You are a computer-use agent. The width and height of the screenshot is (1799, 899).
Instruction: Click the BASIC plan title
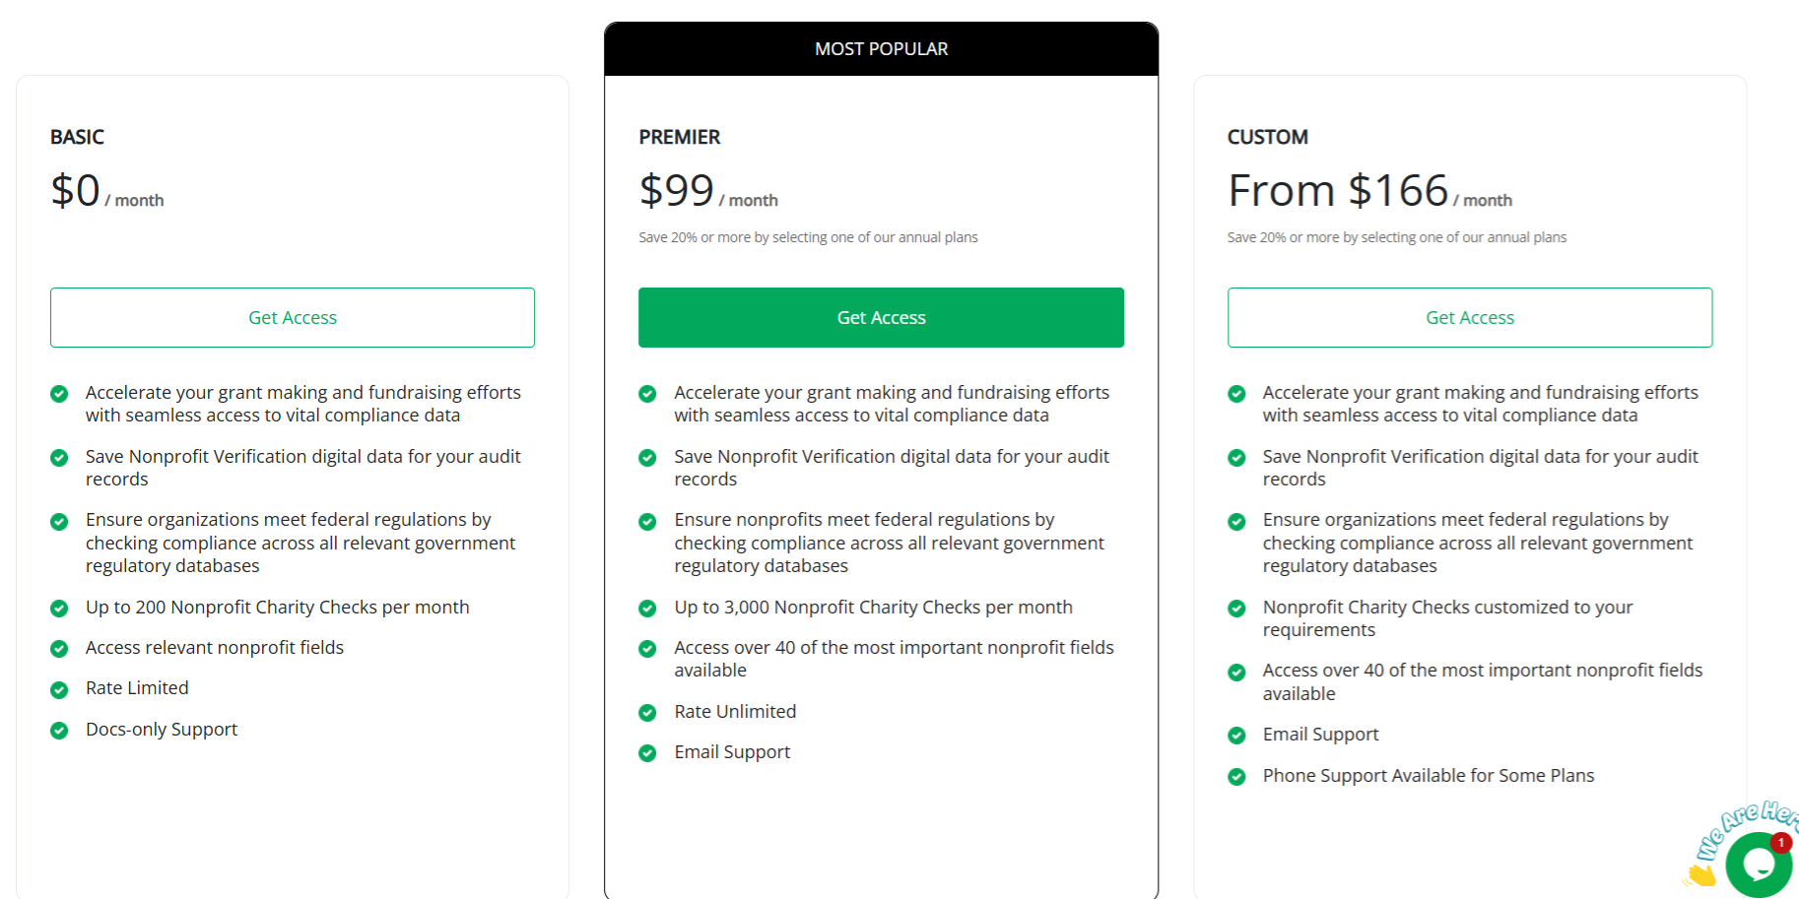click(x=77, y=137)
